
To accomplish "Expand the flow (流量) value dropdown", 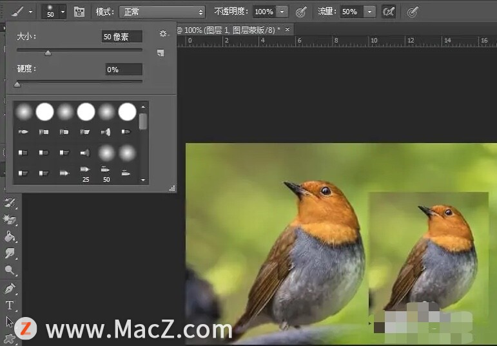I will [x=369, y=12].
